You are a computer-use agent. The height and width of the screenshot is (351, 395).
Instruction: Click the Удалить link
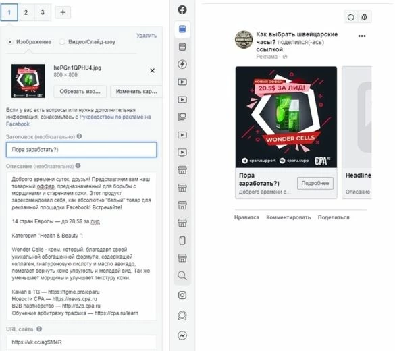147,36
